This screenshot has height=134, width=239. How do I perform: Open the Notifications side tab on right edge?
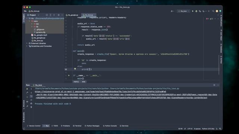tap(221, 21)
